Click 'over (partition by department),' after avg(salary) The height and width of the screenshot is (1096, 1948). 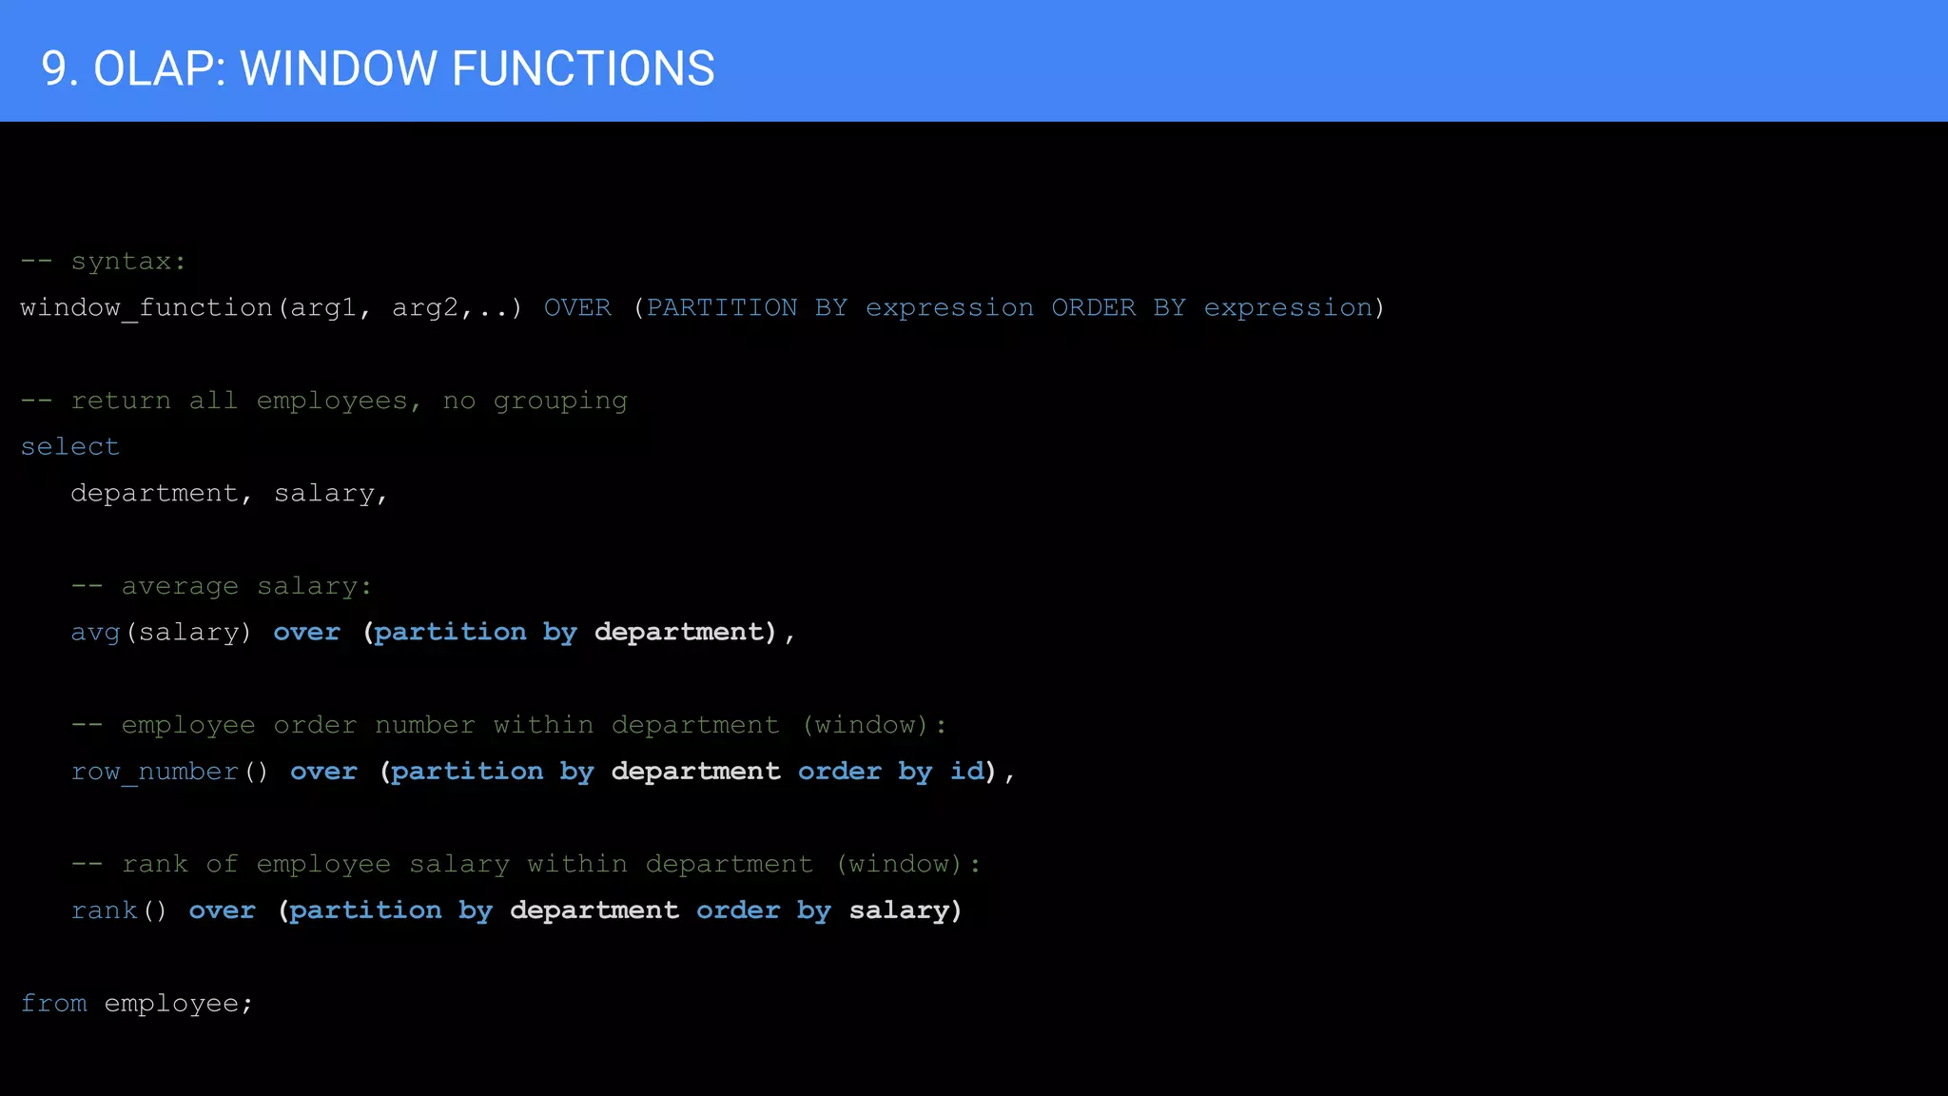pyautogui.click(x=535, y=632)
